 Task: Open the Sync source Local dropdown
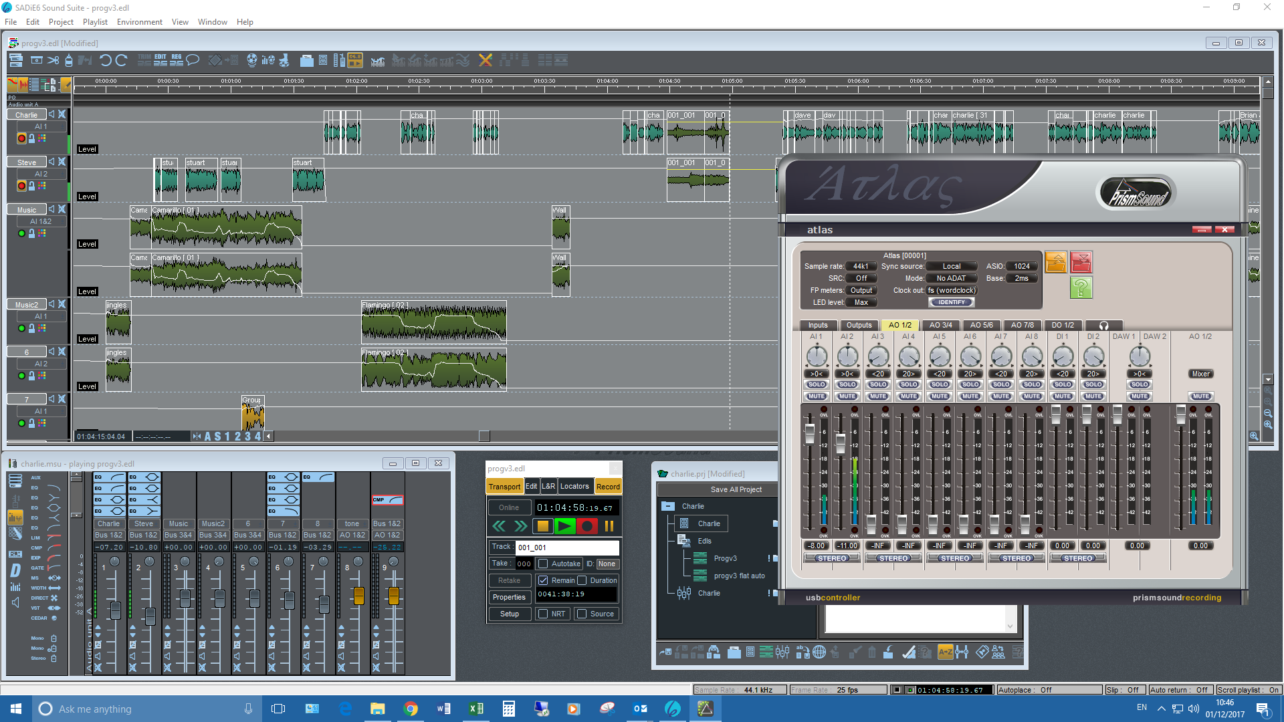point(951,266)
